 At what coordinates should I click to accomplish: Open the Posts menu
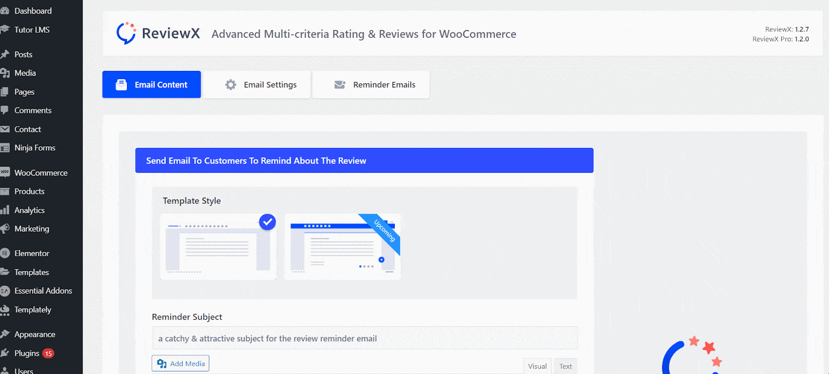[23, 54]
